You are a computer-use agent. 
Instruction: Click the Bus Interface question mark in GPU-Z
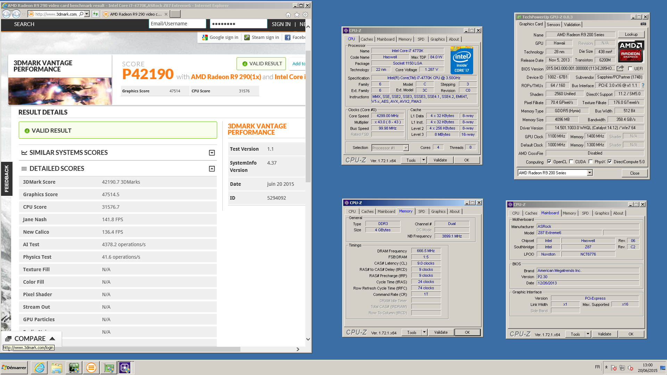point(643,85)
